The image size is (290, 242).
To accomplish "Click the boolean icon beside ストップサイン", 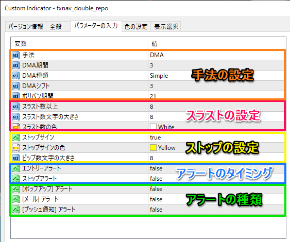I will (x=16, y=137).
